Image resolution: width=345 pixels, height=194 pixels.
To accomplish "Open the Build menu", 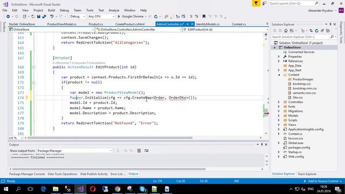I will (x=52, y=10).
